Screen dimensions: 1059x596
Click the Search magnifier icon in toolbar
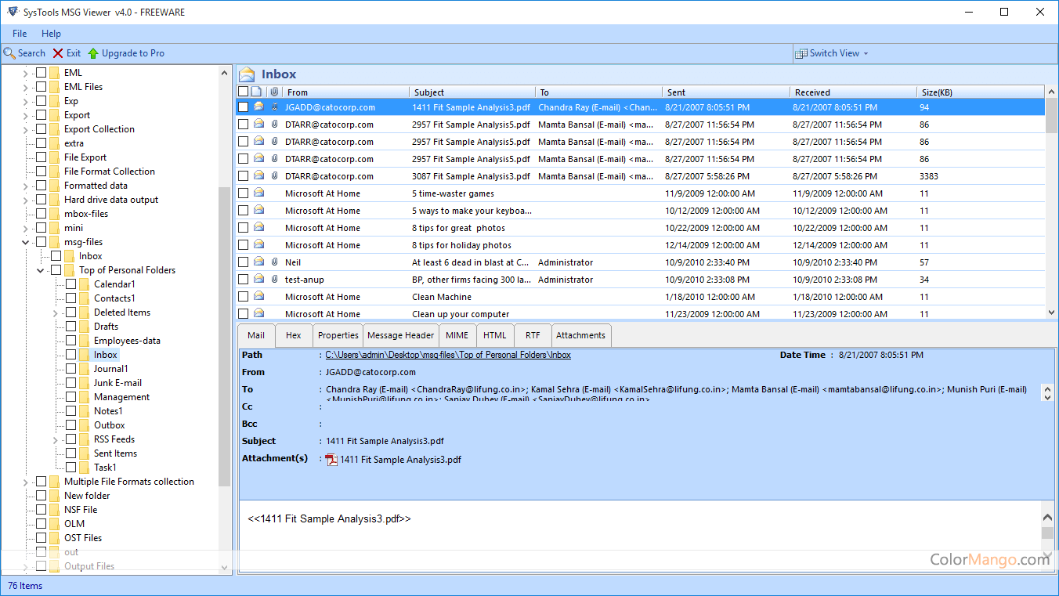pos(9,53)
